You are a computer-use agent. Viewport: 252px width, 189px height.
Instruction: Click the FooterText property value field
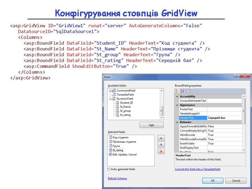[x=225, y=109]
